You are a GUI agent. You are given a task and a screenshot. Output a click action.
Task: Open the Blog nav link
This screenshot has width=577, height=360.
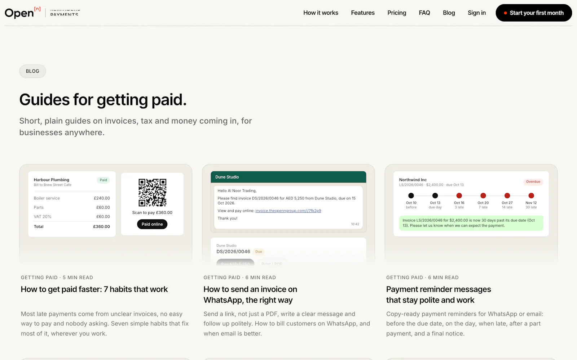[449, 13]
